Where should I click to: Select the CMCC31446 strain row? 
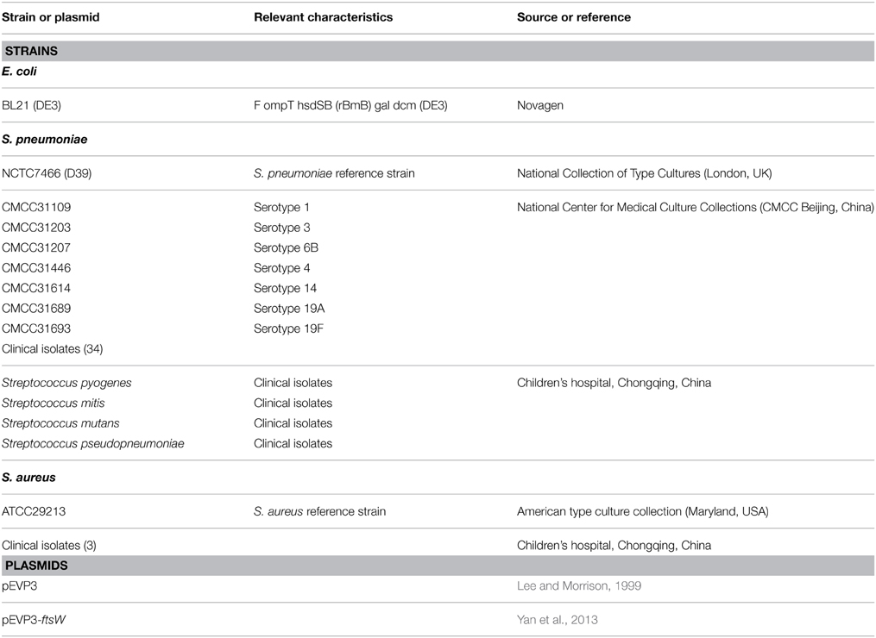[36, 268]
